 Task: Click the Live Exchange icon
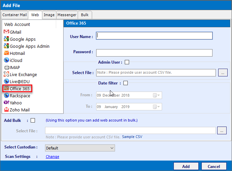6,74
